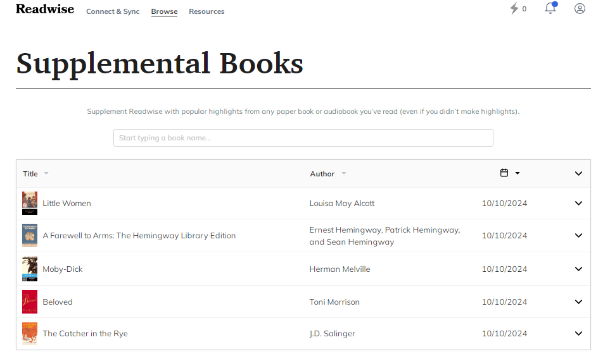Select the Little Women title
The height and width of the screenshot is (354, 603).
pos(67,203)
